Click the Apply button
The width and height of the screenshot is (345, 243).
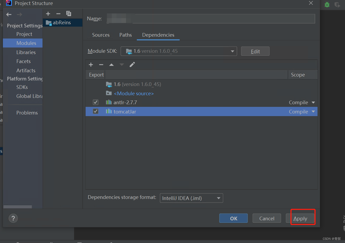pos(300,218)
